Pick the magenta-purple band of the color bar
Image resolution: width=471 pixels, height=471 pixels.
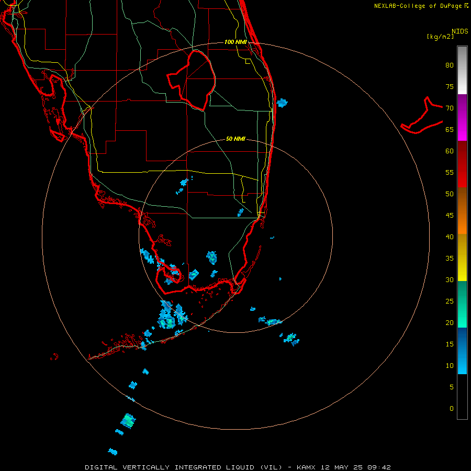click(x=462, y=117)
